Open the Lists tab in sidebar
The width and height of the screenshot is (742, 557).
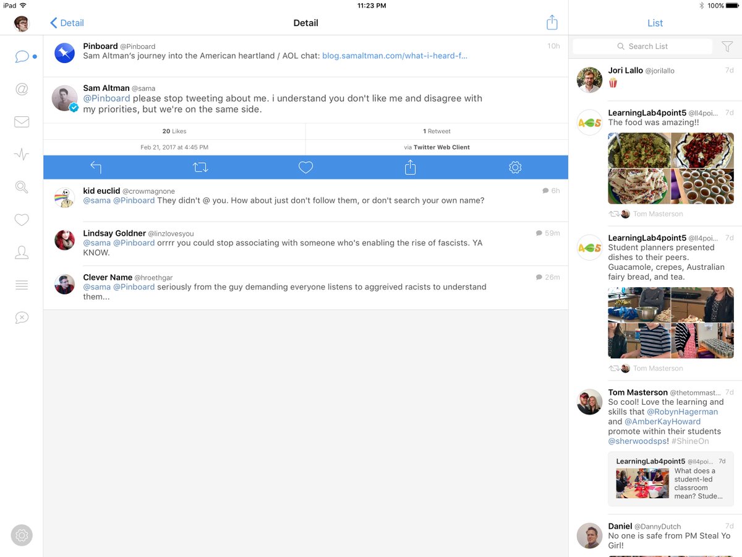click(22, 285)
